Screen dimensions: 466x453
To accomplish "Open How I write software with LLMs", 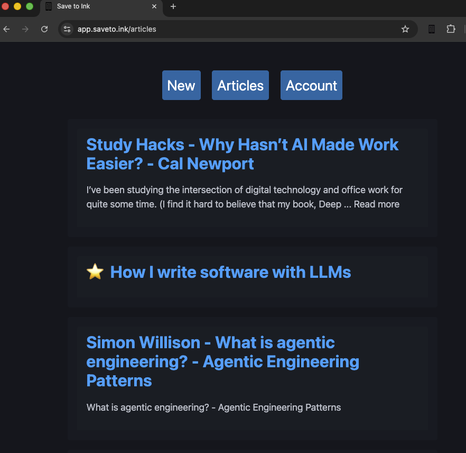I will coord(230,272).
